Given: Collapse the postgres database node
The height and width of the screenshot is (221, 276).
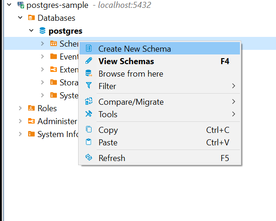Looking at the screenshot, I should point(31,30).
